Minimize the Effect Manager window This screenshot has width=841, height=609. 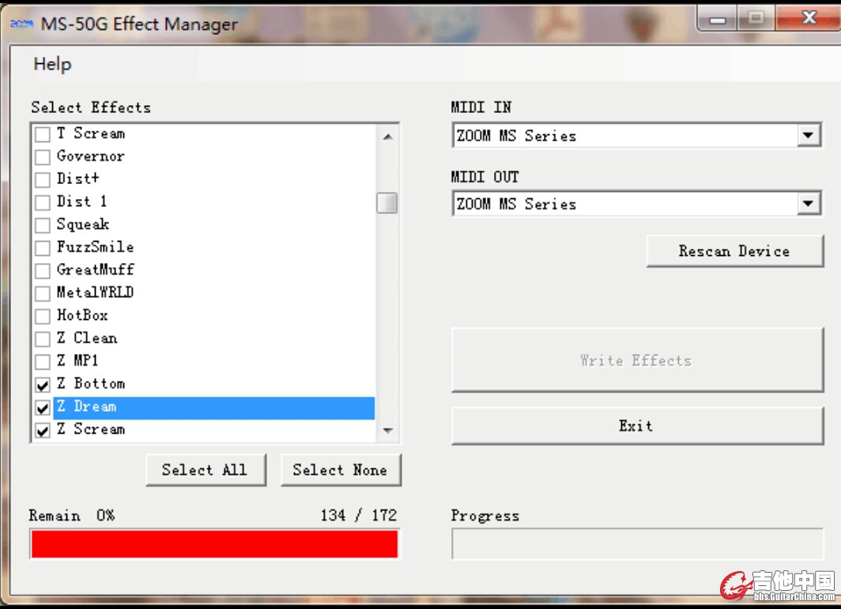717,19
